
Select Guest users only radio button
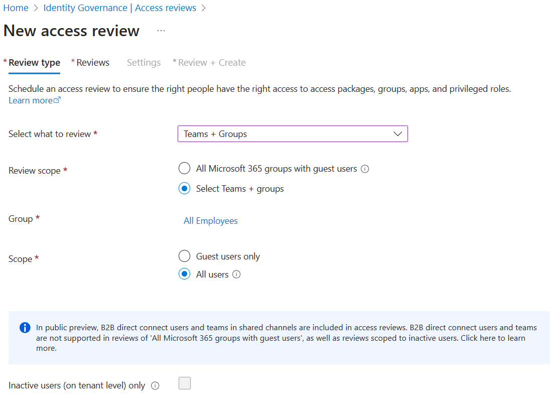(x=185, y=256)
